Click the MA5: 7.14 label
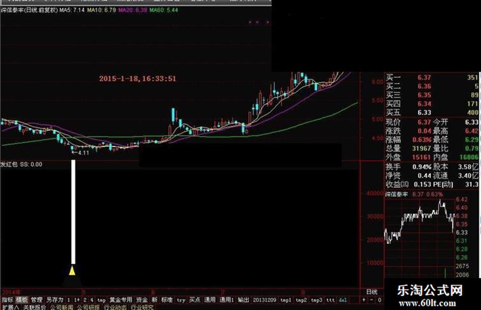Viewport: 481px width, 310px height. [72, 10]
